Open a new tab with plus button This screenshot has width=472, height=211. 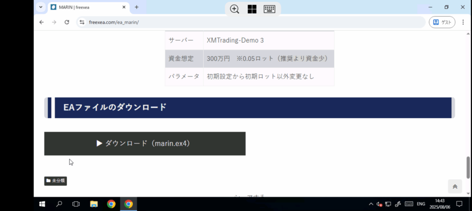click(136, 7)
